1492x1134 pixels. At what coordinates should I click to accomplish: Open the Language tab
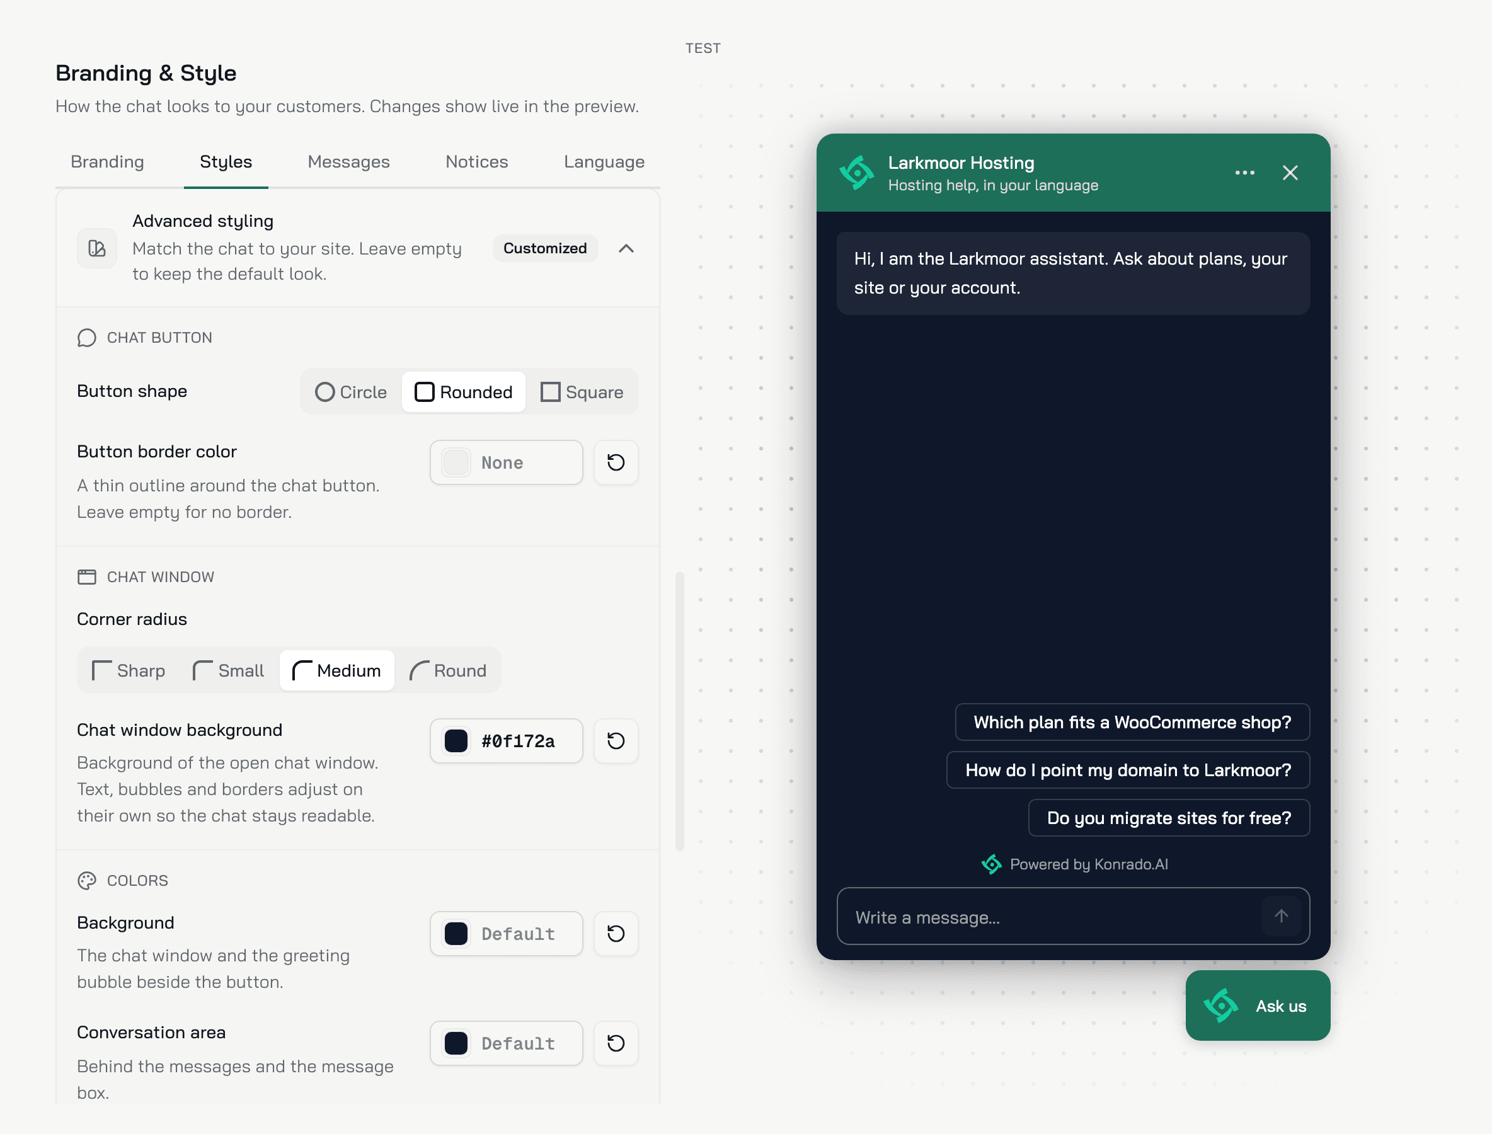604,162
